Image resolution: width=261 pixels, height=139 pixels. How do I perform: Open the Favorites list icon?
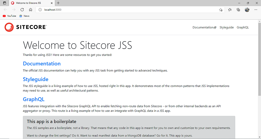coord(230,10)
